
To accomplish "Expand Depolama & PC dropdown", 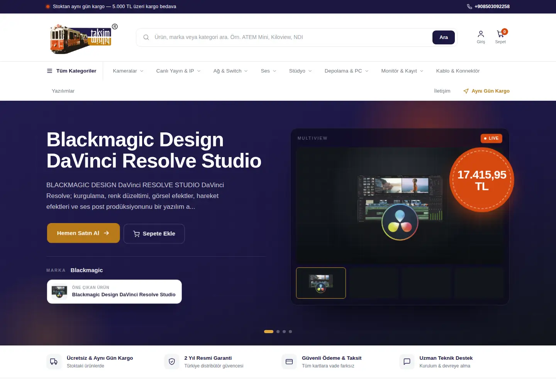I will click(346, 71).
